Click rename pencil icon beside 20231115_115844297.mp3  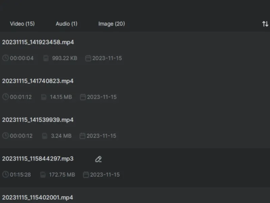point(98,159)
